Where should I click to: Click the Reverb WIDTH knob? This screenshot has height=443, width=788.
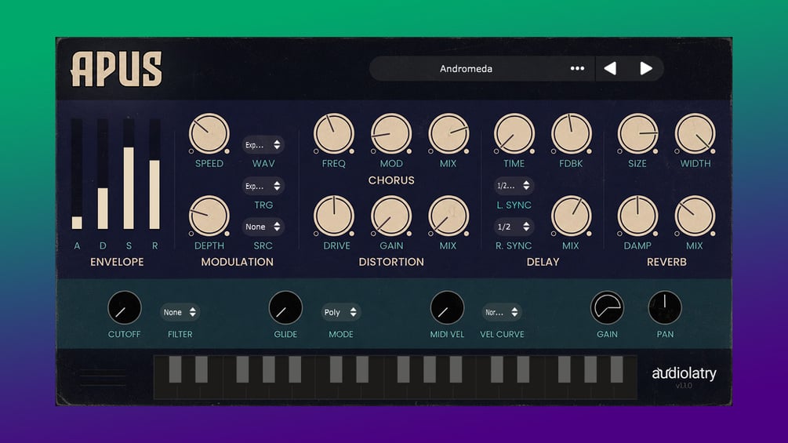(x=695, y=133)
